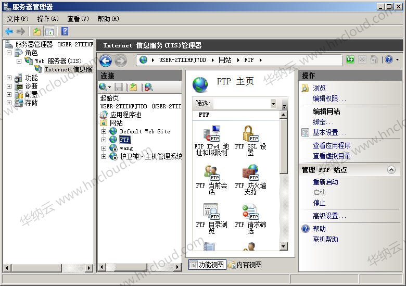Open FTP IPv4 address and domain restrictions

(x=211, y=141)
